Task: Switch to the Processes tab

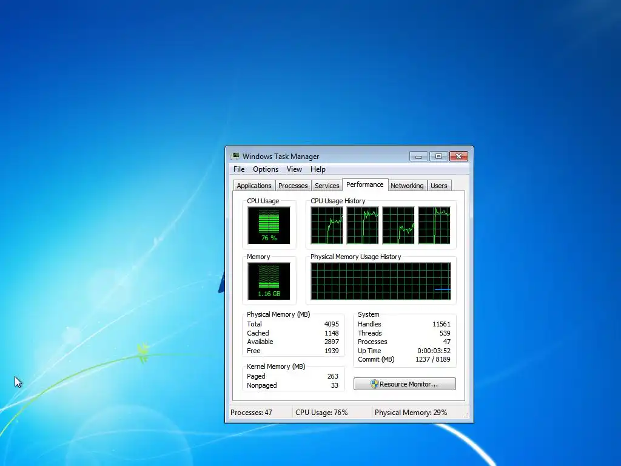Action: pyautogui.click(x=293, y=186)
